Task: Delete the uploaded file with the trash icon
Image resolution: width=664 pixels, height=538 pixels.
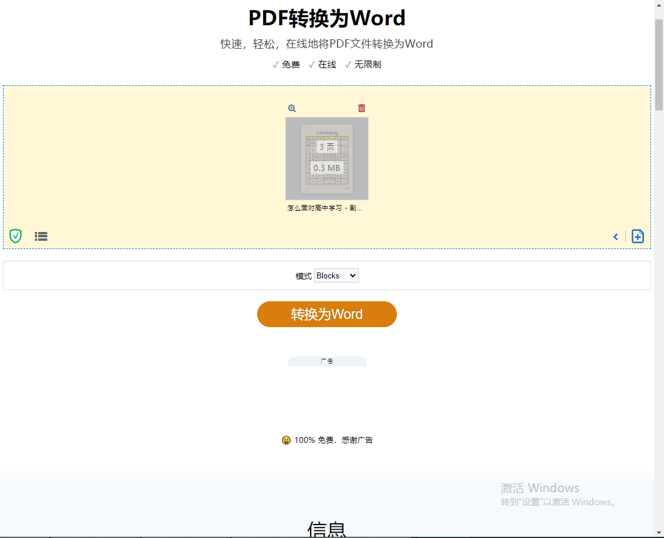Action: pyautogui.click(x=362, y=108)
